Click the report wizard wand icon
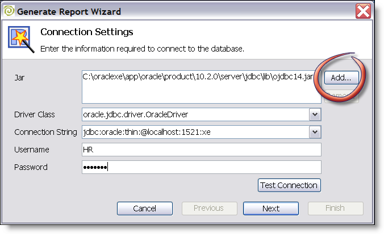384x234 pixels. (21, 39)
